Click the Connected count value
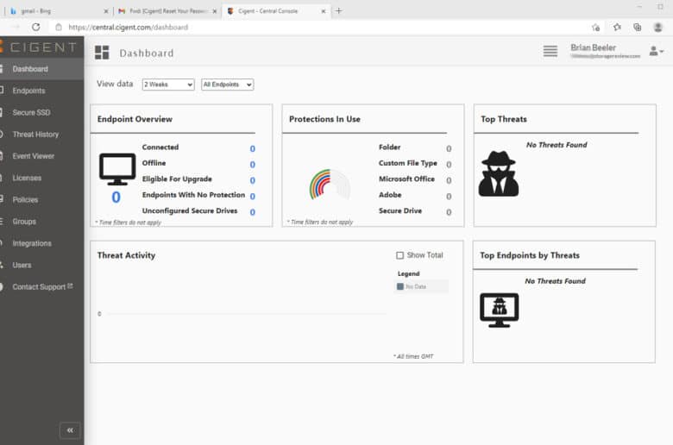This screenshot has width=673, height=445. [252, 148]
